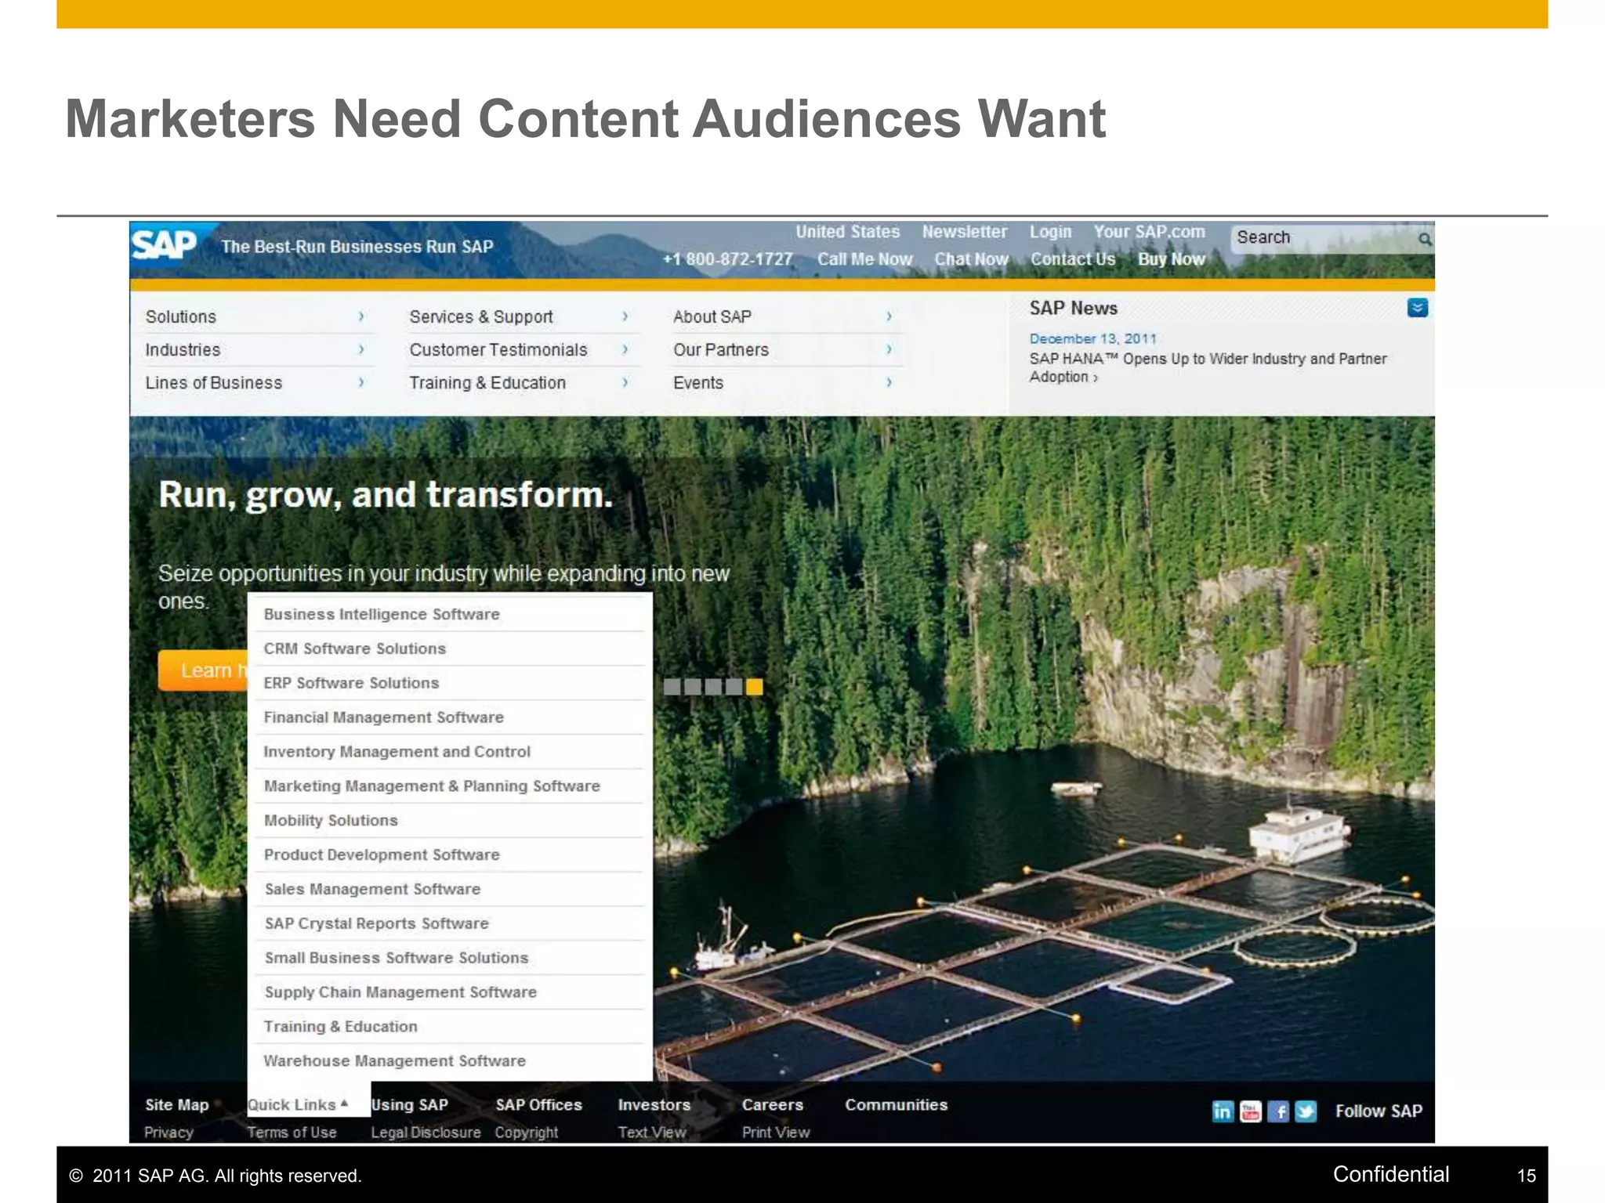This screenshot has height=1203, width=1605.
Task: Open SAP Offices footer link
Action: 539,1105
